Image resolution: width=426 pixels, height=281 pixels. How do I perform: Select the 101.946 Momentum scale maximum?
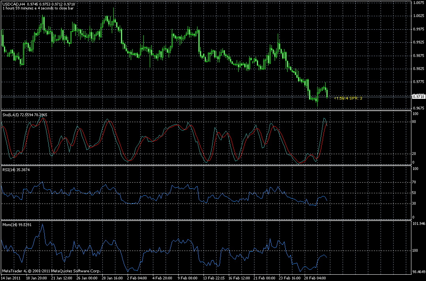pyautogui.click(x=418, y=224)
